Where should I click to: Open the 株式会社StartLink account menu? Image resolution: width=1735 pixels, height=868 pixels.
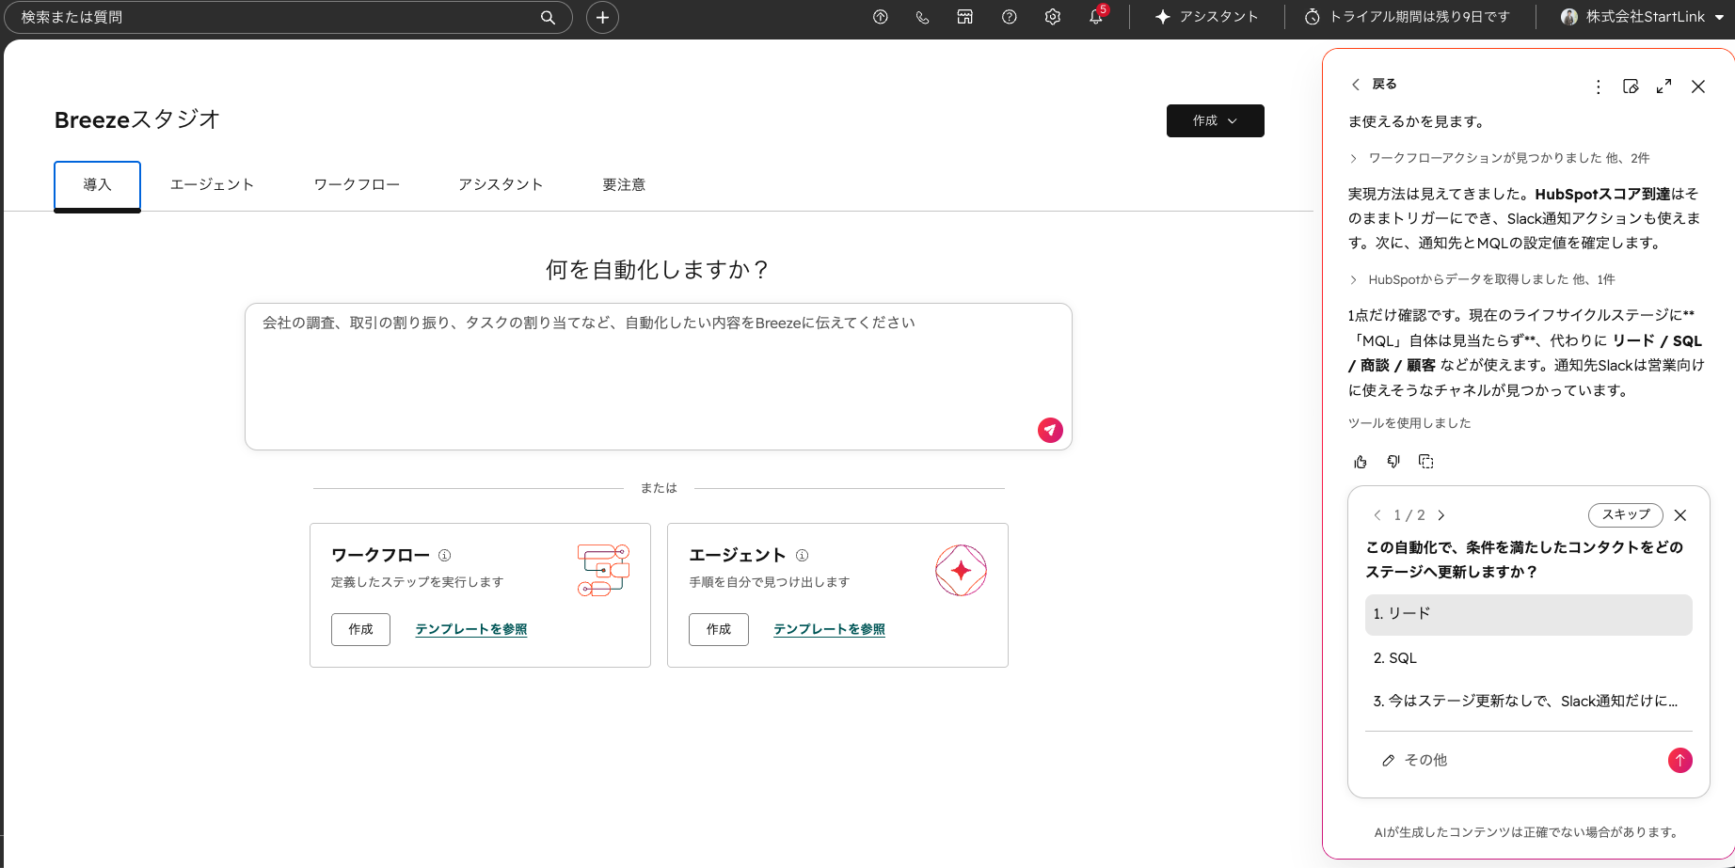click(1641, 17)
